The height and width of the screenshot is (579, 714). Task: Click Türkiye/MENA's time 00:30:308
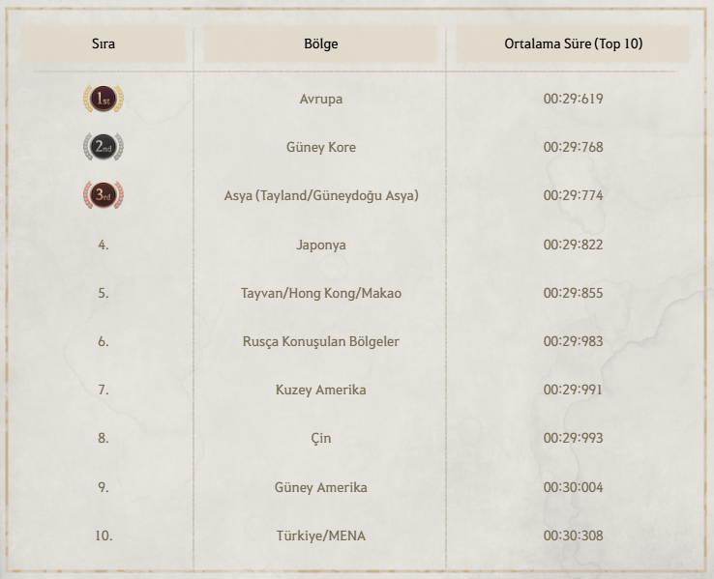(573, 536)
